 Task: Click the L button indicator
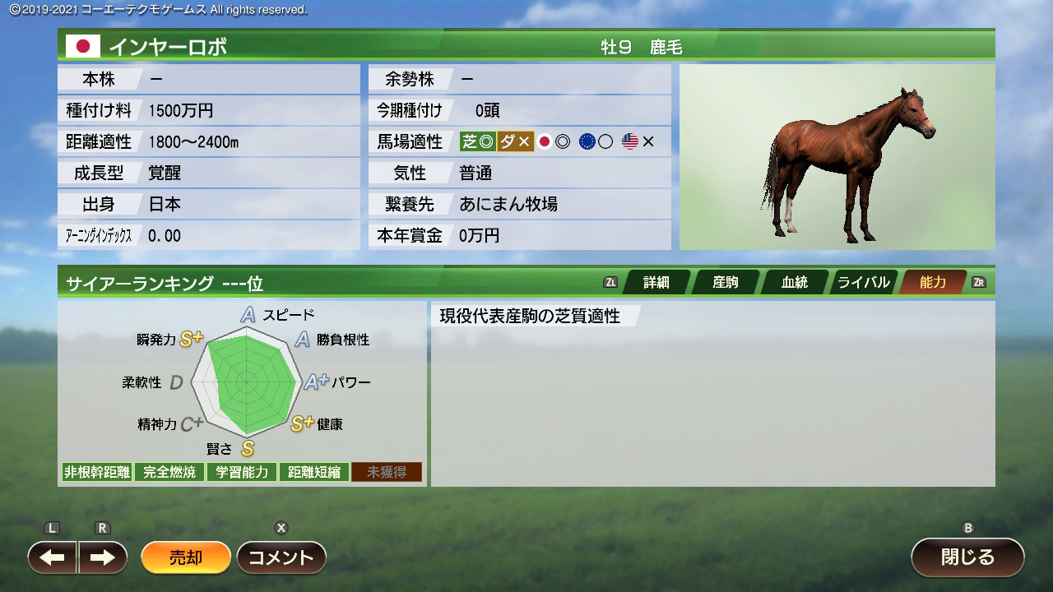(53, 528)
